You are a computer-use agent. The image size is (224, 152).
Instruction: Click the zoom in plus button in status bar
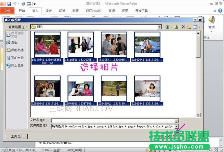pos(210,150)
